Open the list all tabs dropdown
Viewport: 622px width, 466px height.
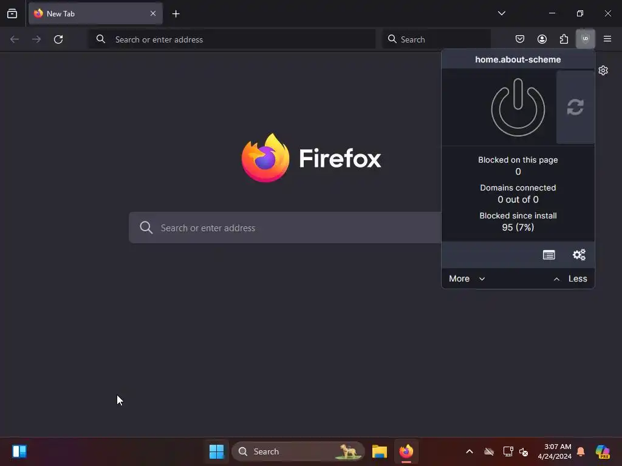tap(501, 13)
